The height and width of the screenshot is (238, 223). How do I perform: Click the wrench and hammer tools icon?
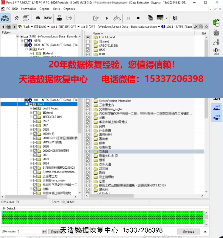[x=16, y=18]
